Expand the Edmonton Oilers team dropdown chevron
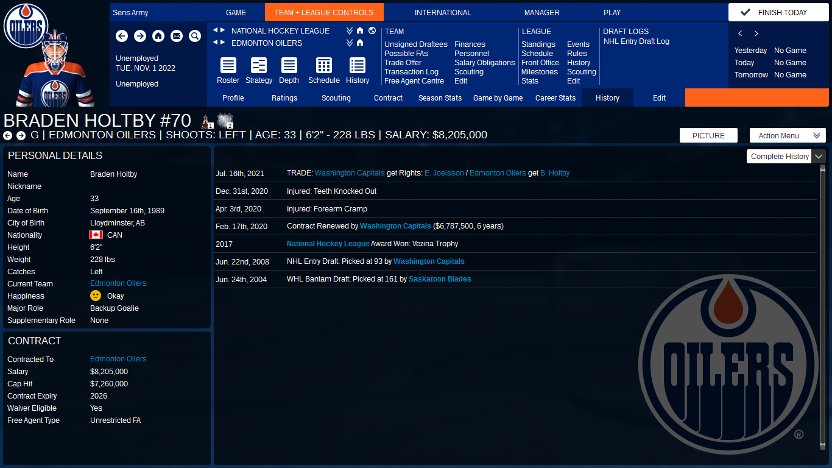The image size is (832, 468). pyautogui.click(x=350, y=43)
